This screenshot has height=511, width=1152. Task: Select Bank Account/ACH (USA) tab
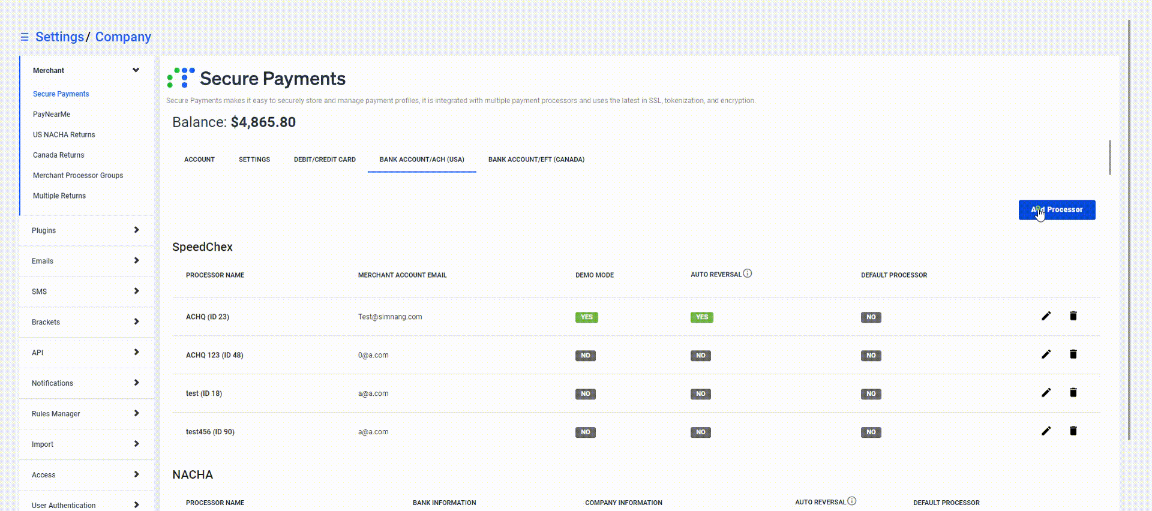[422, 160]
